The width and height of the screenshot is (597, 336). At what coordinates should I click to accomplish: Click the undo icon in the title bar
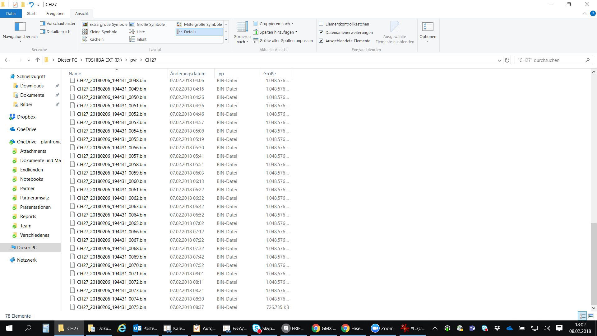[31, 5]
